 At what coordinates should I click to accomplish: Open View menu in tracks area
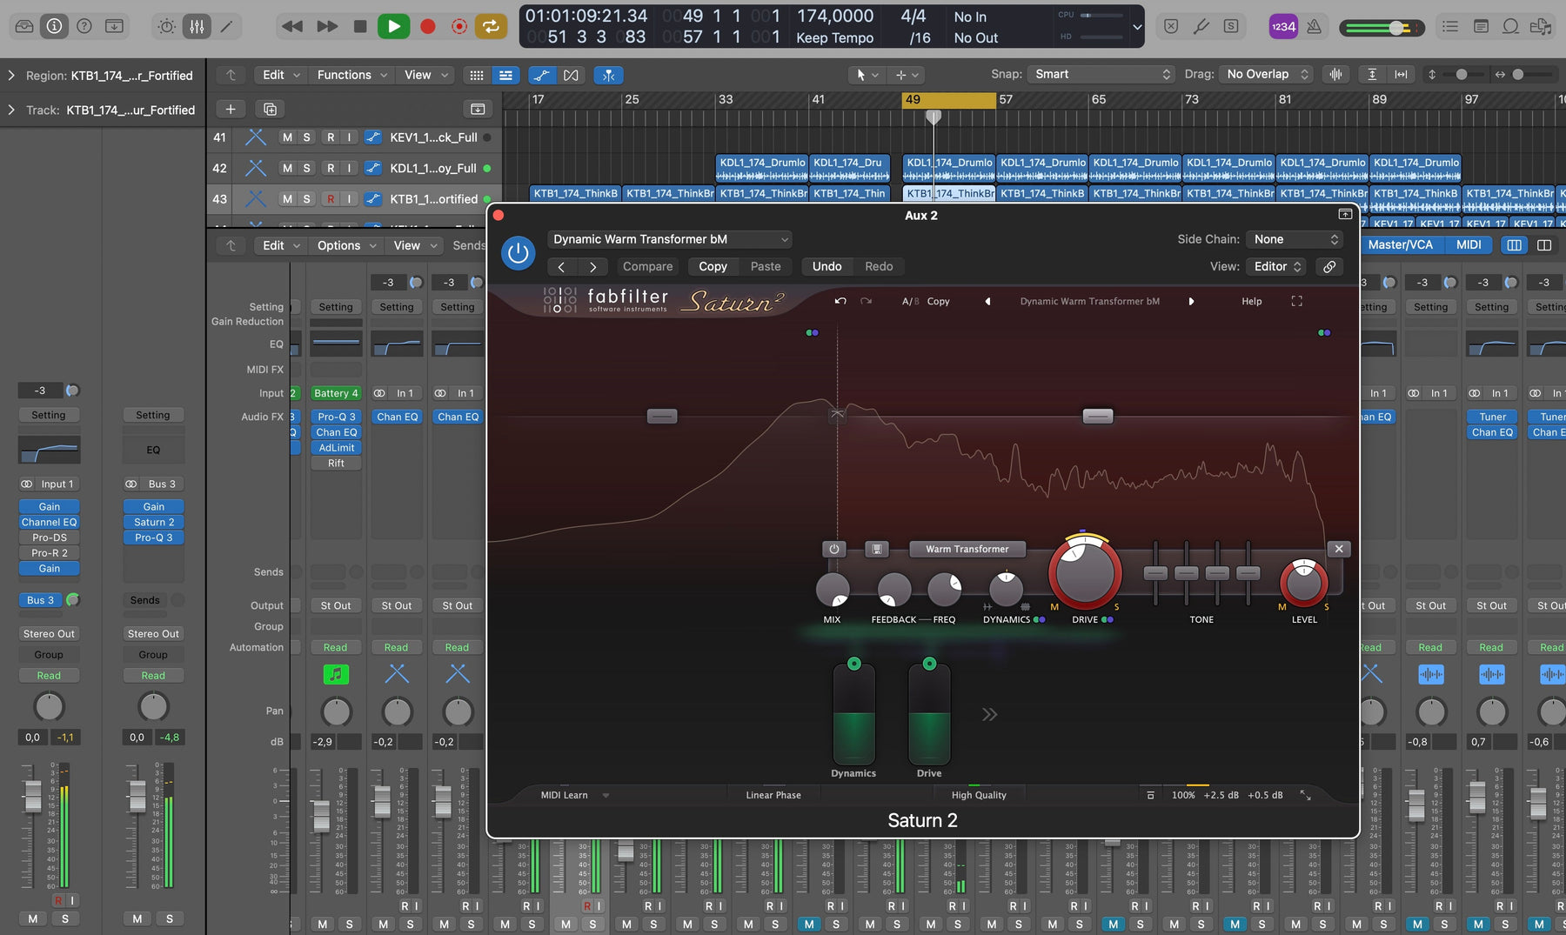point(425,75)
